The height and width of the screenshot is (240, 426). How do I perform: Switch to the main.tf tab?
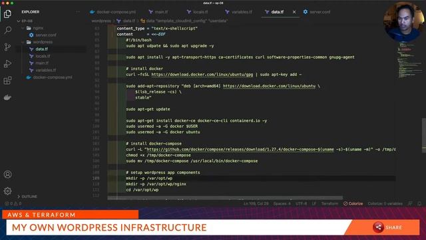coord(158,12)
